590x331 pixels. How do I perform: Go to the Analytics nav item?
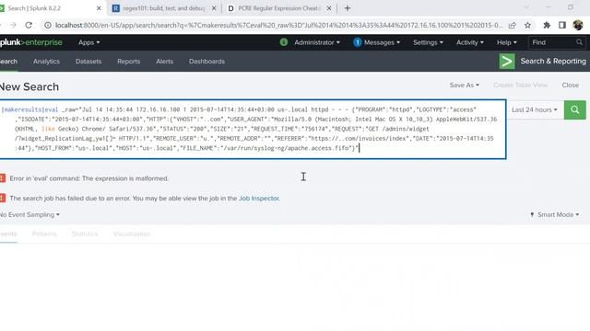[46, 62]
